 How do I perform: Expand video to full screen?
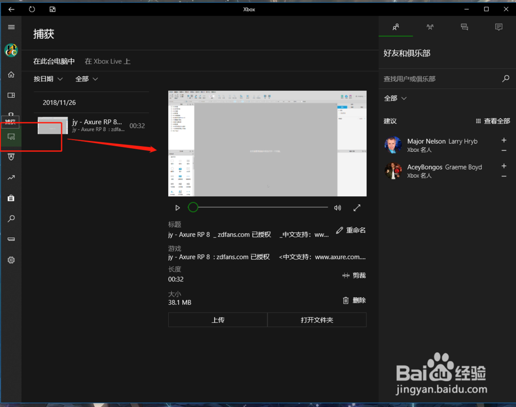tap(357, 208)
